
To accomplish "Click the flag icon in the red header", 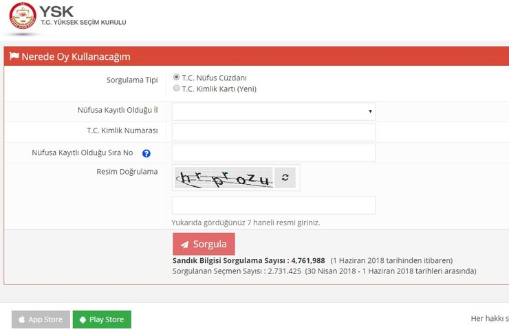I will [14, 56].
